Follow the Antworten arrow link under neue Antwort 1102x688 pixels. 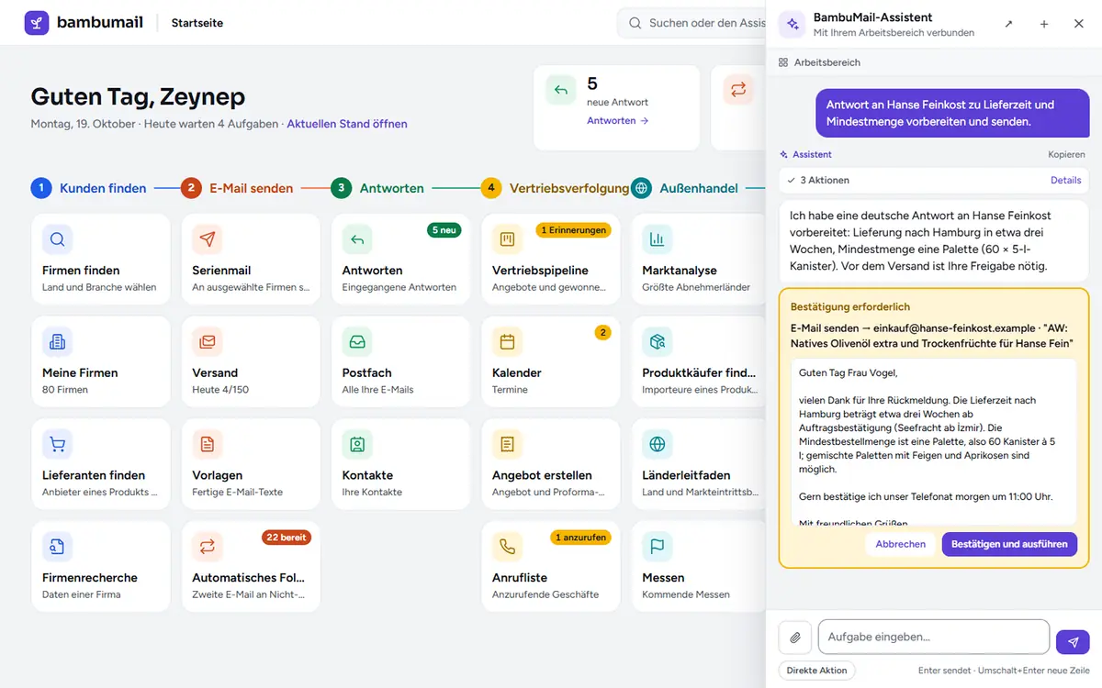[x=618, y=121]
